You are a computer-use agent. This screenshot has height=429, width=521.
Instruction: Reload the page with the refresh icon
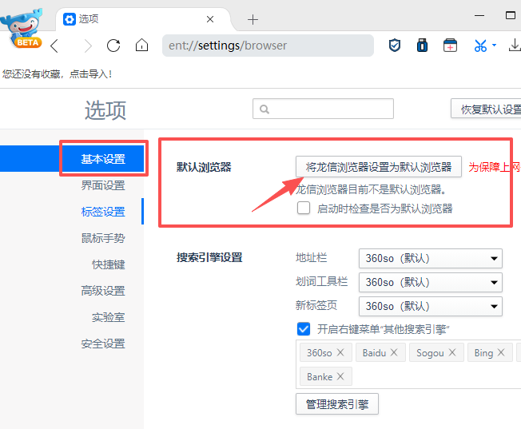(113, 46)
